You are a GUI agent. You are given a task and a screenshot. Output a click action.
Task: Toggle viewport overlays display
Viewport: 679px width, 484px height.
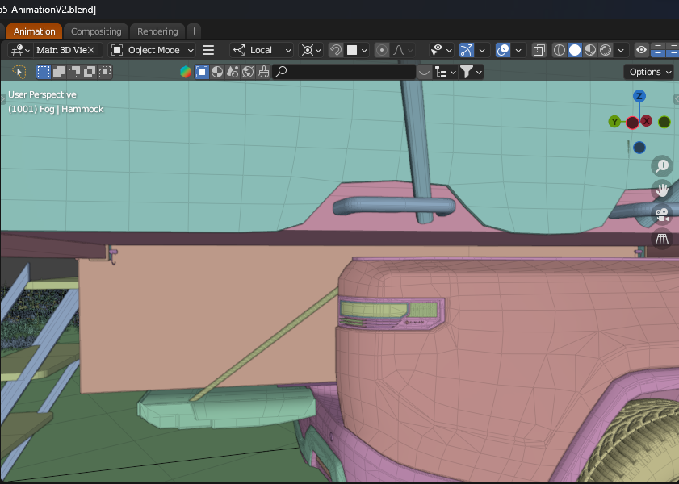pyautogui.click(x=503, y=50)
